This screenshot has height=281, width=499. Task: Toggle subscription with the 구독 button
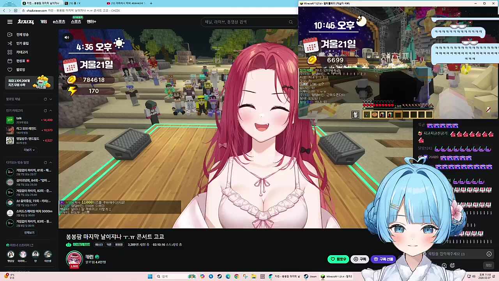(x=360, y=259)
